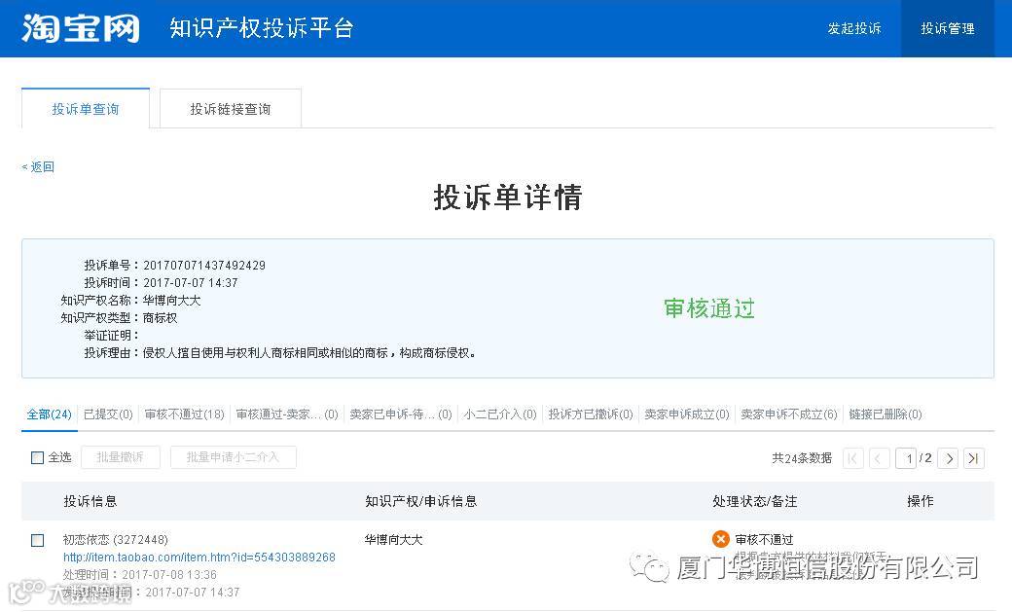Tick the 全选 checkbox
This screenshot has width=1012, height=612.
(37, 457)
